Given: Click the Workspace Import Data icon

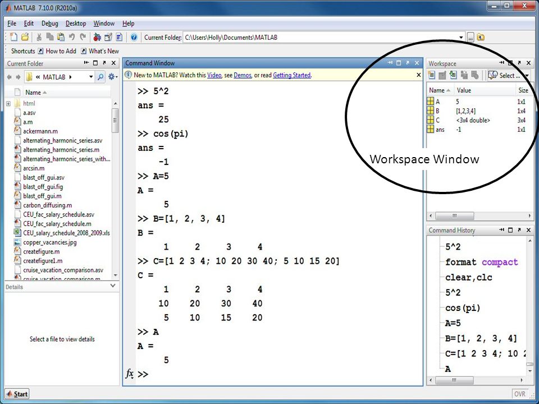Looking at the screenshot, I should pos(453,75).
